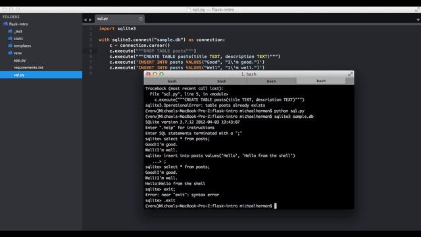Click 'table posts already exists' error line
Viewport: 421px width, 237px height.
click(205, 105)
